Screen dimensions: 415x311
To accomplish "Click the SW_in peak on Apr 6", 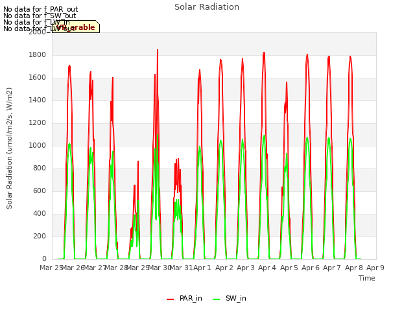I will (307, 137).
